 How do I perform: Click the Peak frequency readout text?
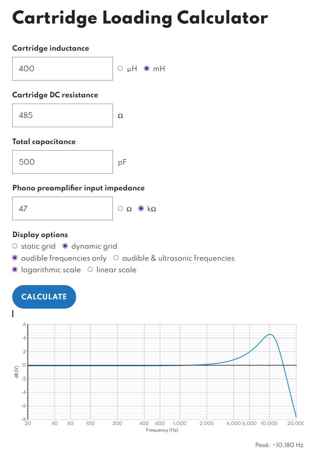[279, 445]
